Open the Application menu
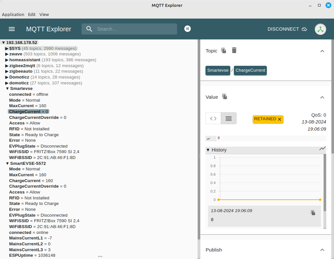The image size is (334, 259). [13, 14]
